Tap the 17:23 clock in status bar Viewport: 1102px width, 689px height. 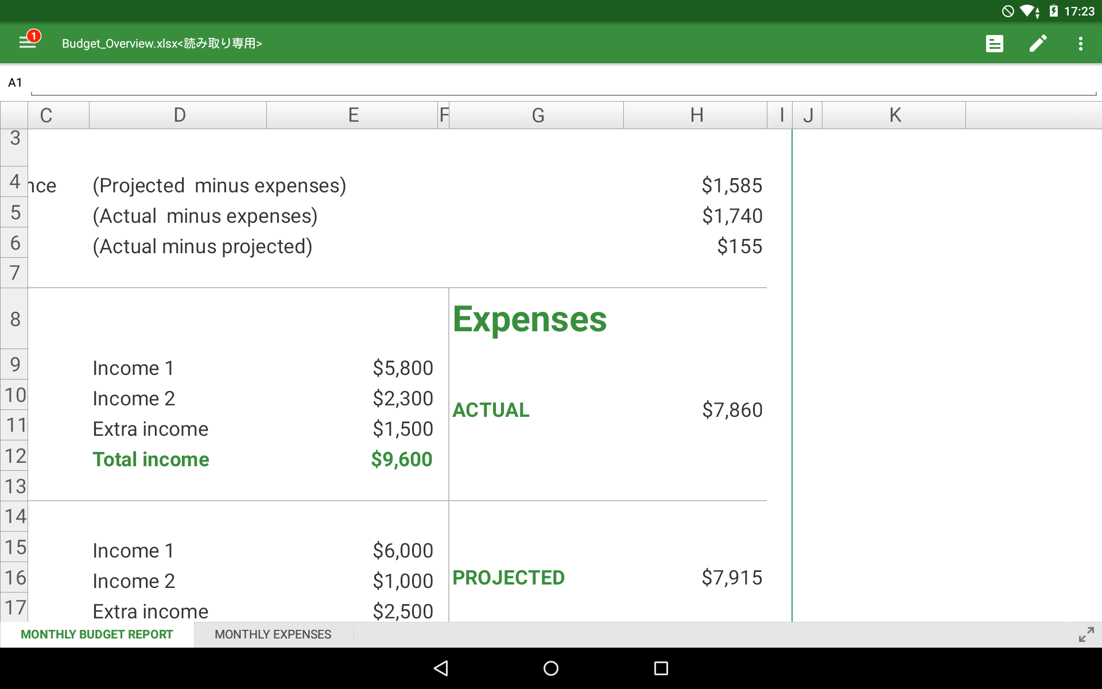1079,11
